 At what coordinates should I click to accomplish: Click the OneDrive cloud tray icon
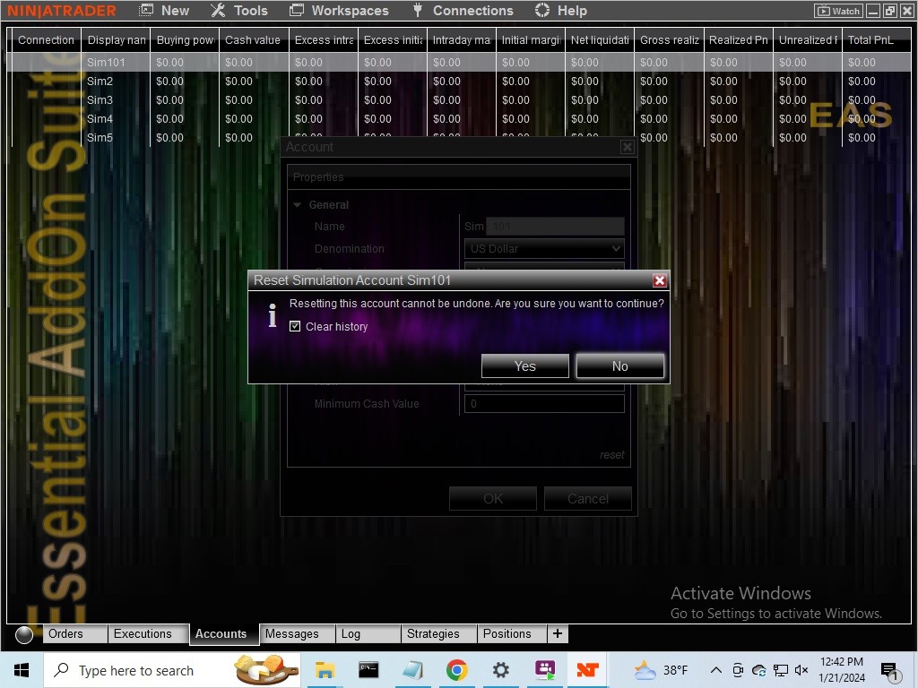[759, 670]
